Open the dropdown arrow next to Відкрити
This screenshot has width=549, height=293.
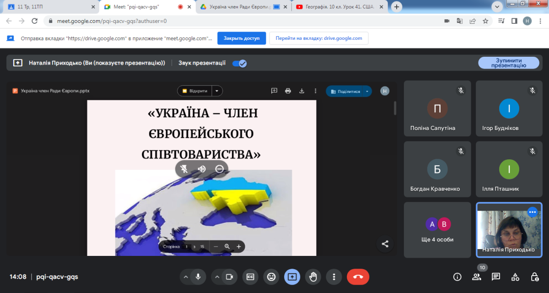point(217,91)
